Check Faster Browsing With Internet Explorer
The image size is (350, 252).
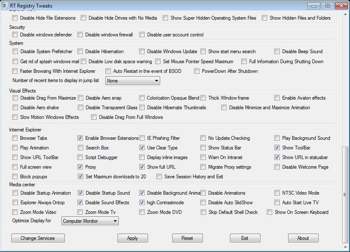pos(15,71)
